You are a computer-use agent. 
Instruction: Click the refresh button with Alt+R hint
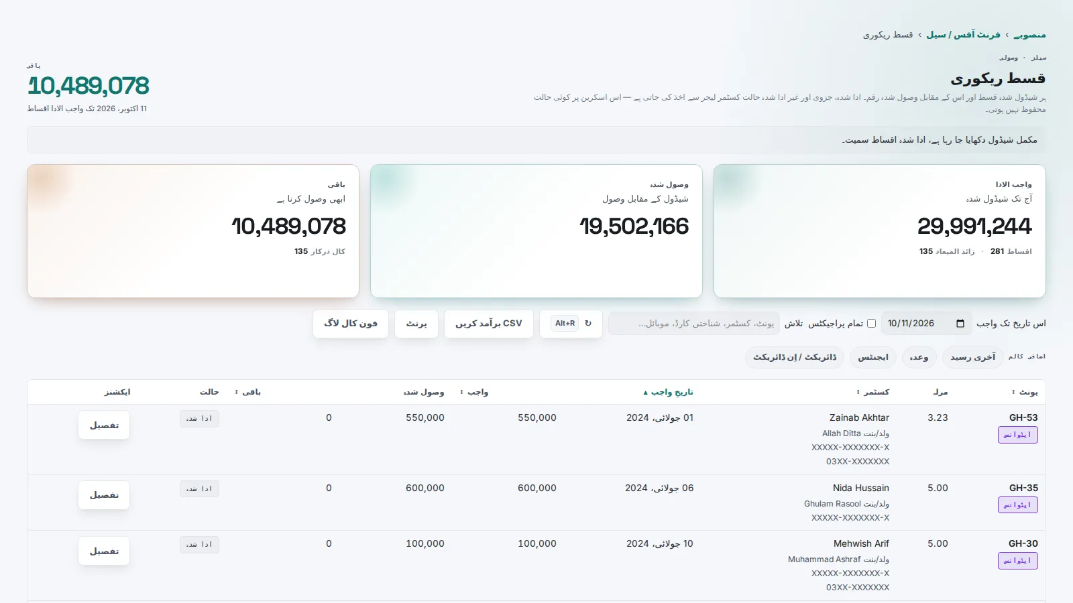click(x=571, y=324)
